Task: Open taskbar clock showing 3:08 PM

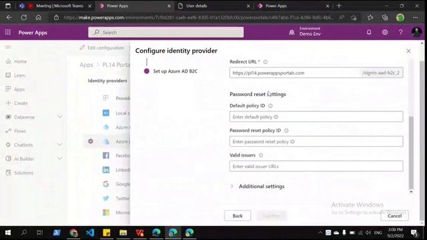Action: click(x=396, y=233)
